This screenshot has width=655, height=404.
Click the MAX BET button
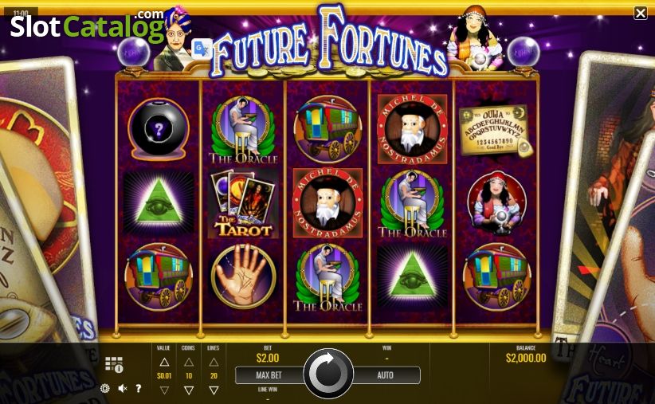269,375
